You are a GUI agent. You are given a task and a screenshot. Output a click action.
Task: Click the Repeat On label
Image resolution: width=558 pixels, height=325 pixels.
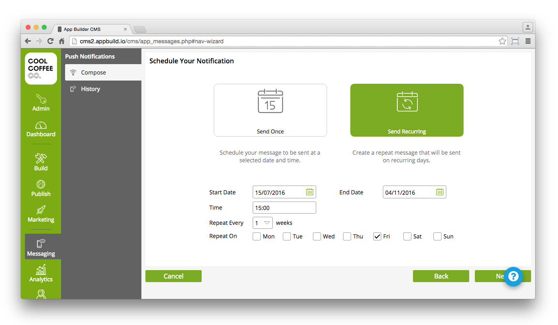[223, 236]
